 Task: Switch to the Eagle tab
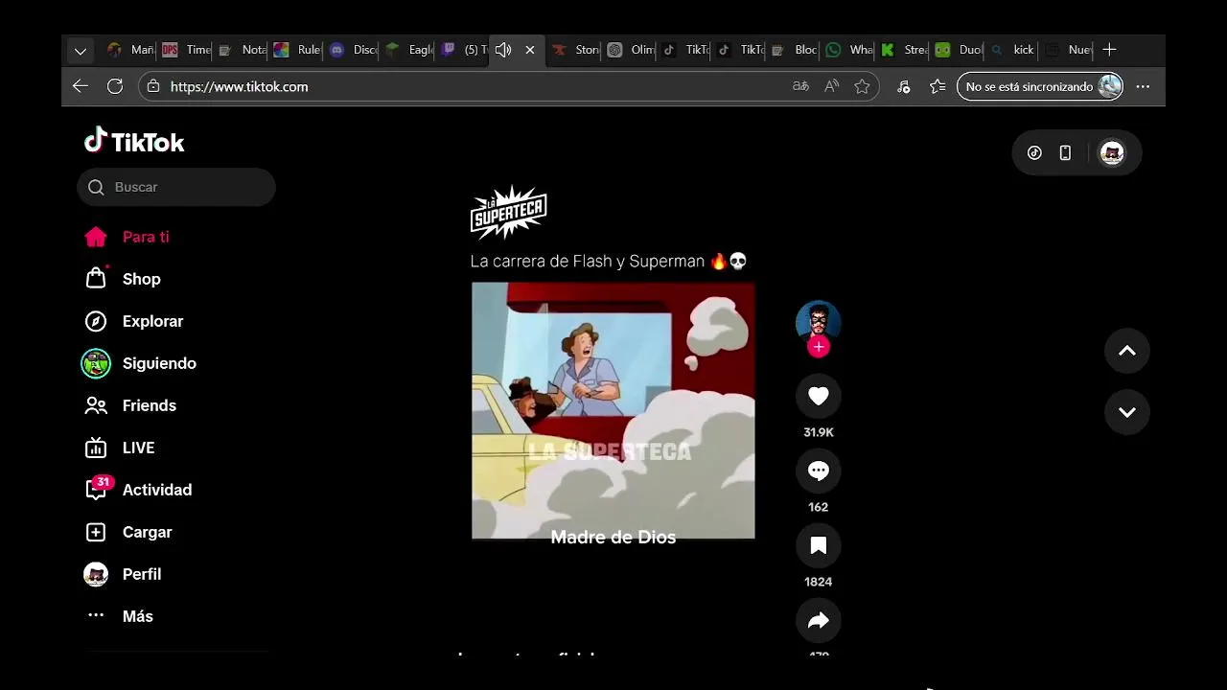pyautogui.click(x=408, y=50)
